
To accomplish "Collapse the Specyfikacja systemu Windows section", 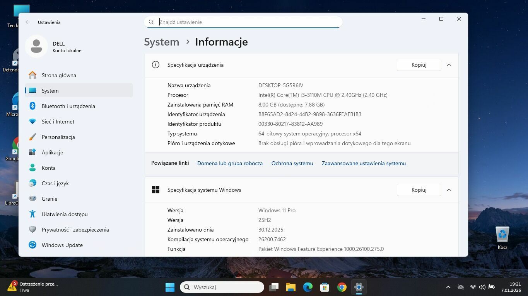I will pos(449,190).
